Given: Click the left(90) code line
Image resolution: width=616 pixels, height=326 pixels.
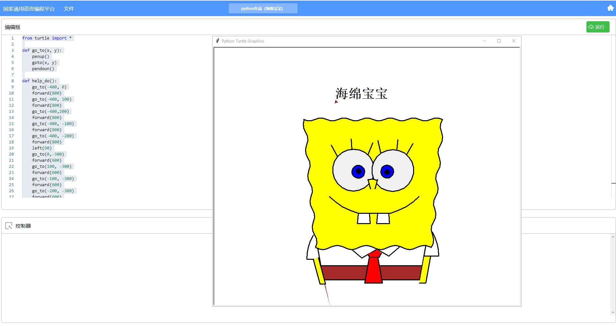Looking at the screenshot, I should (x=42, y=148).
